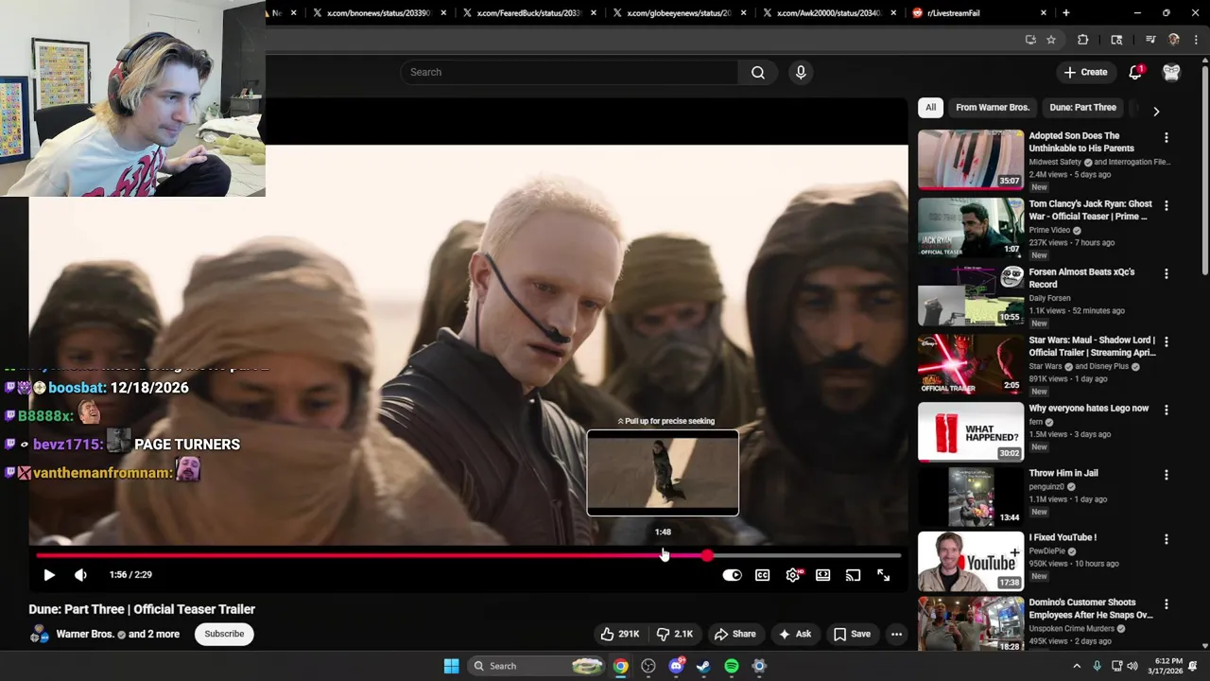Screen dimensions: 1210x681
Task: Open the Star Wars: Maul video title
Action: (x=1092, y=346)
